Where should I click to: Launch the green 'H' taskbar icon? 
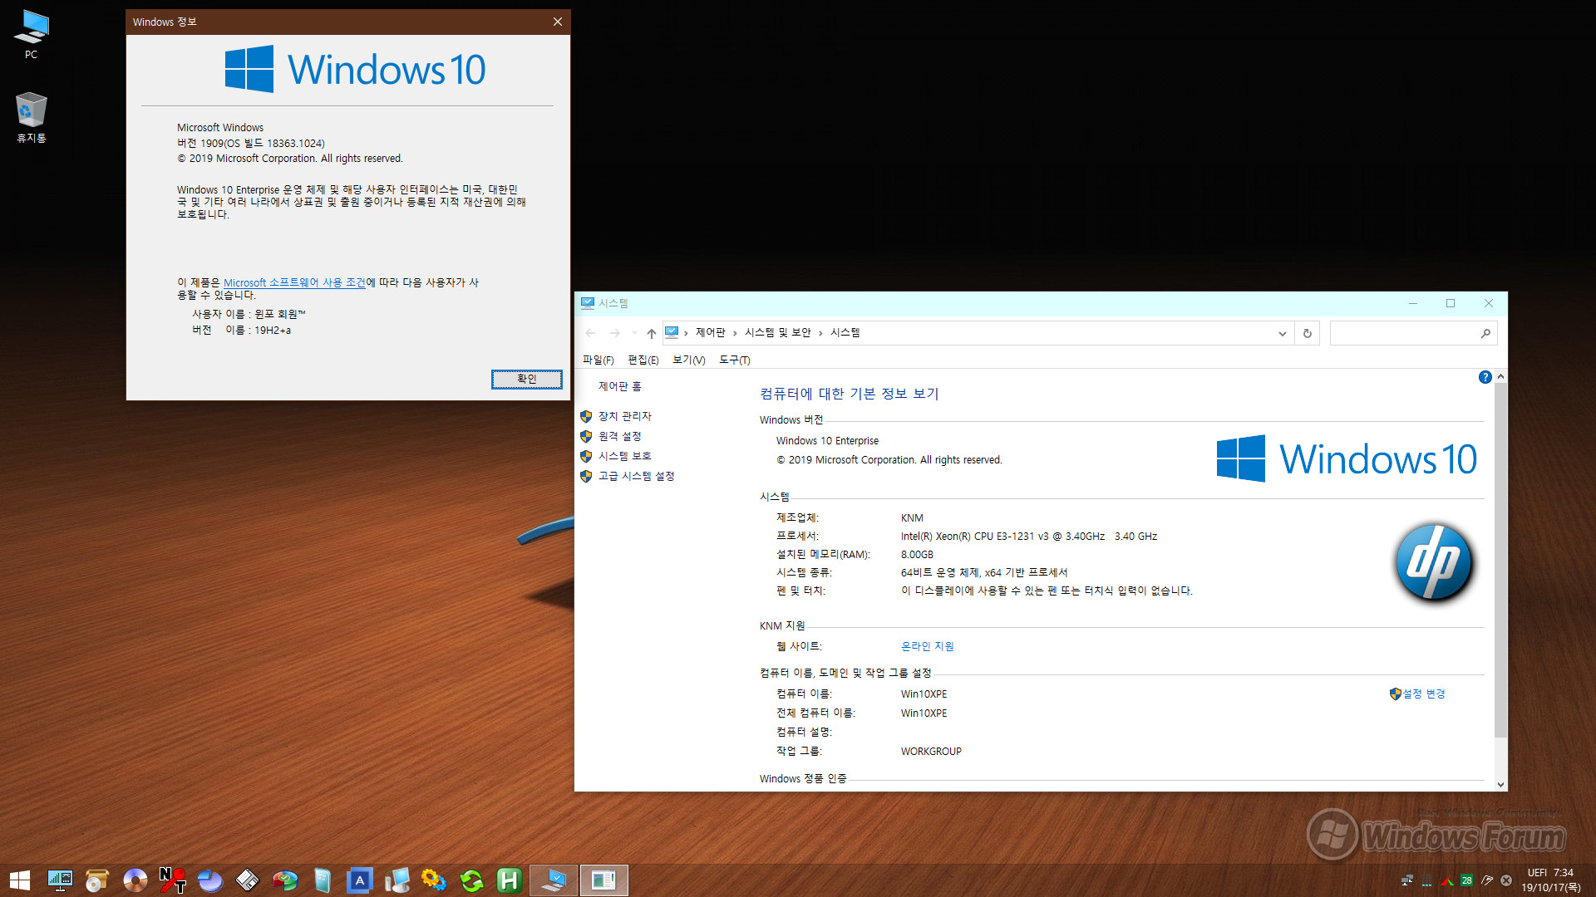509,880
